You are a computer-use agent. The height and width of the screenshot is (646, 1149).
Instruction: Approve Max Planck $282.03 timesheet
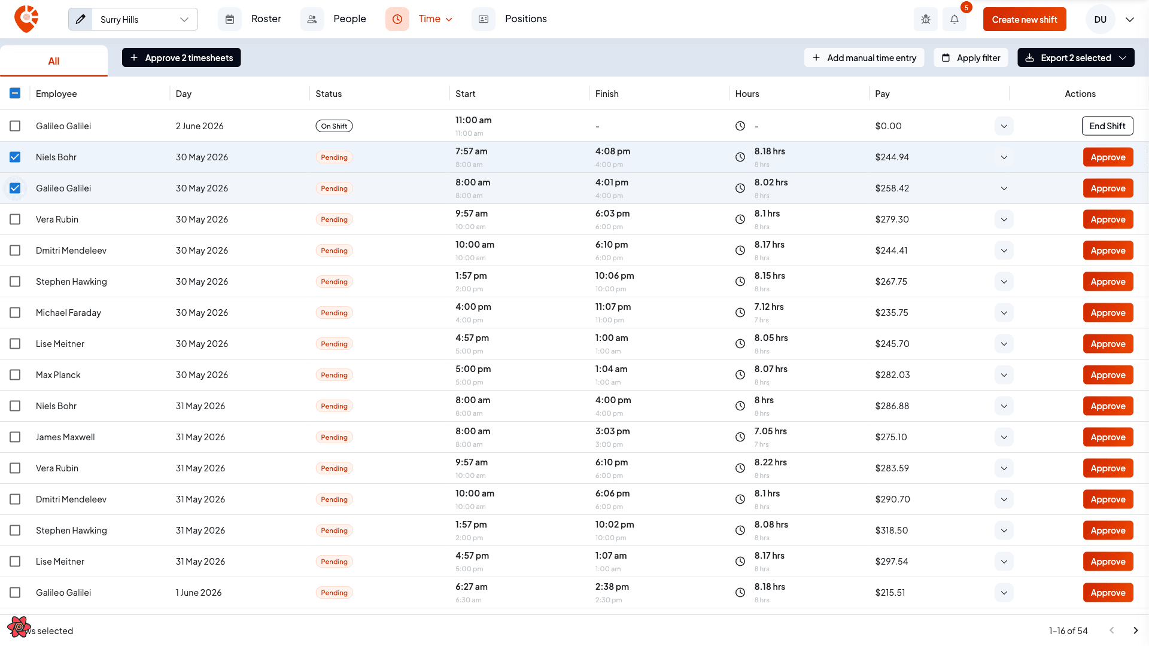tap(1108, 375)
